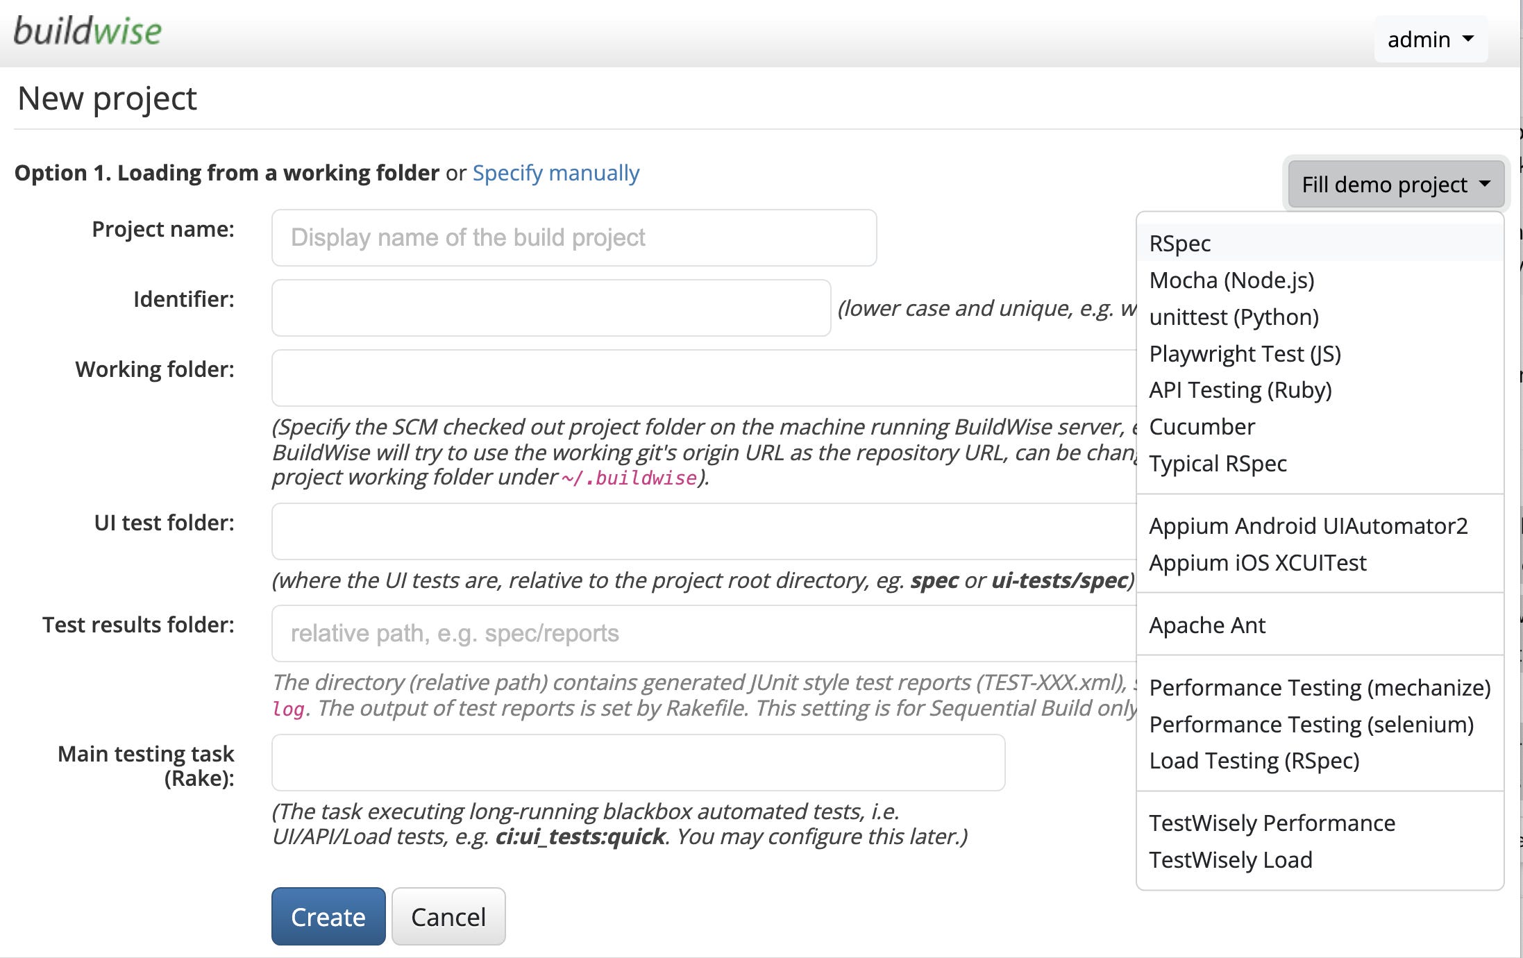Choose Mocha (Node.js) demo option
The width and height of the screenshot is (1523, 958).
click(1231, 280)
